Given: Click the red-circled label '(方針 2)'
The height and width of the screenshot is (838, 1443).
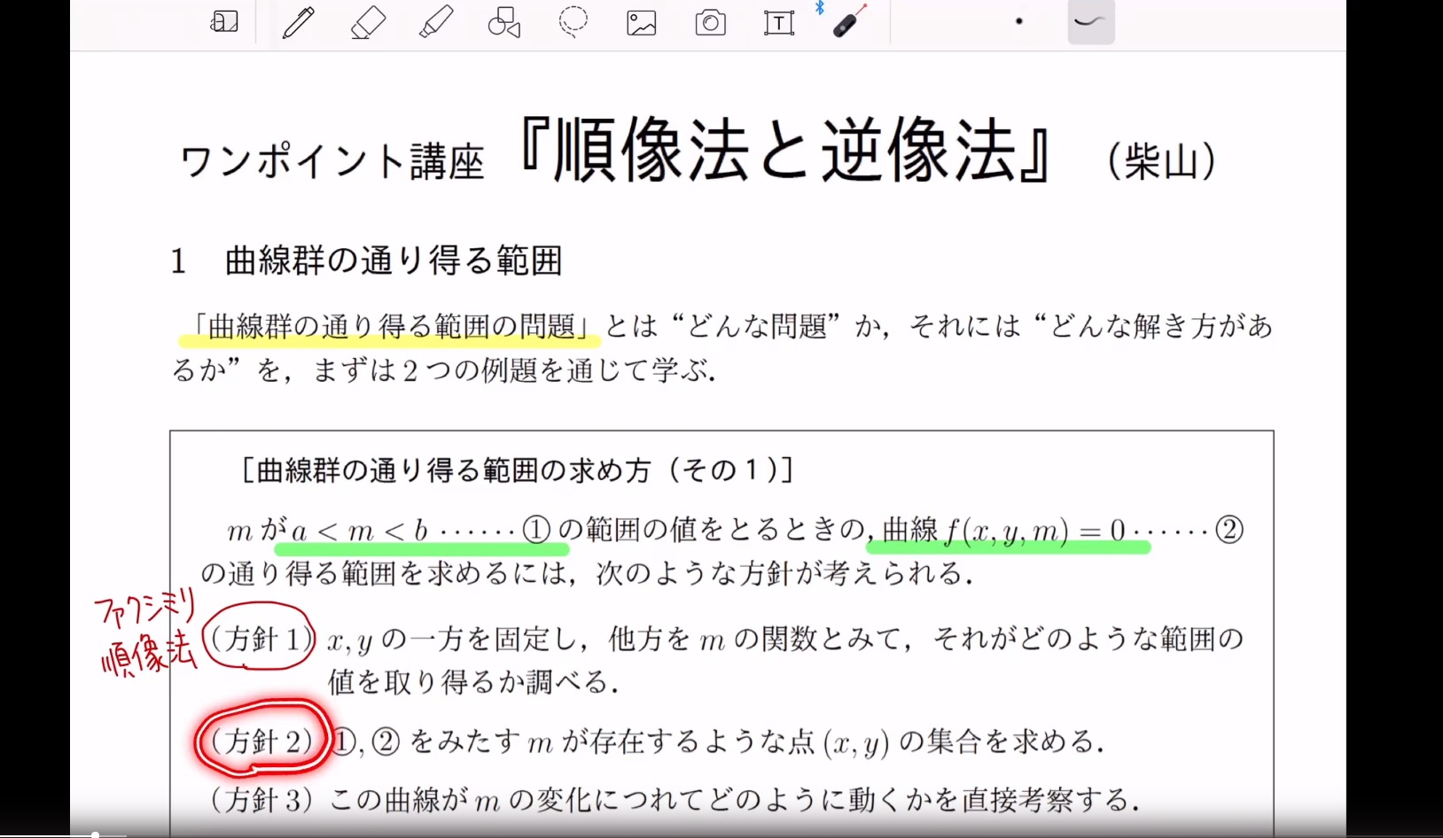Looking at the screenshot, I should [x=262, y=741].
